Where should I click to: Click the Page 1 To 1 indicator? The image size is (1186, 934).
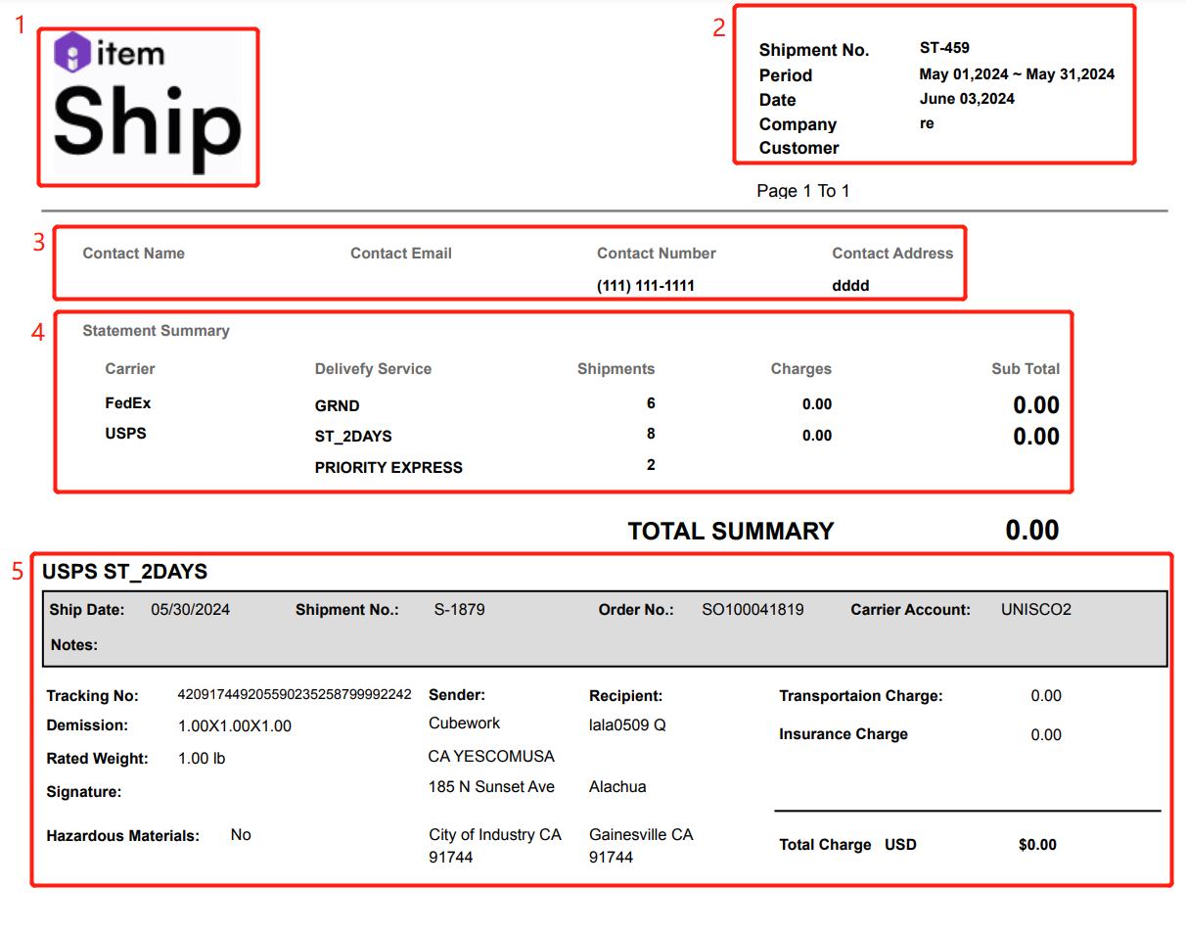coord(802,191)
